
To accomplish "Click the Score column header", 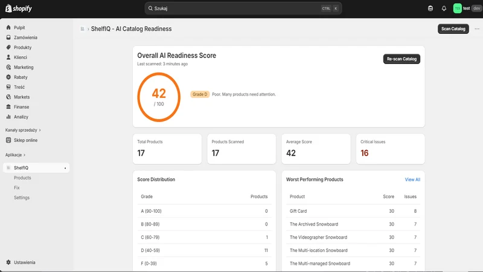I will pyautogui.click(x=388, y=196).
